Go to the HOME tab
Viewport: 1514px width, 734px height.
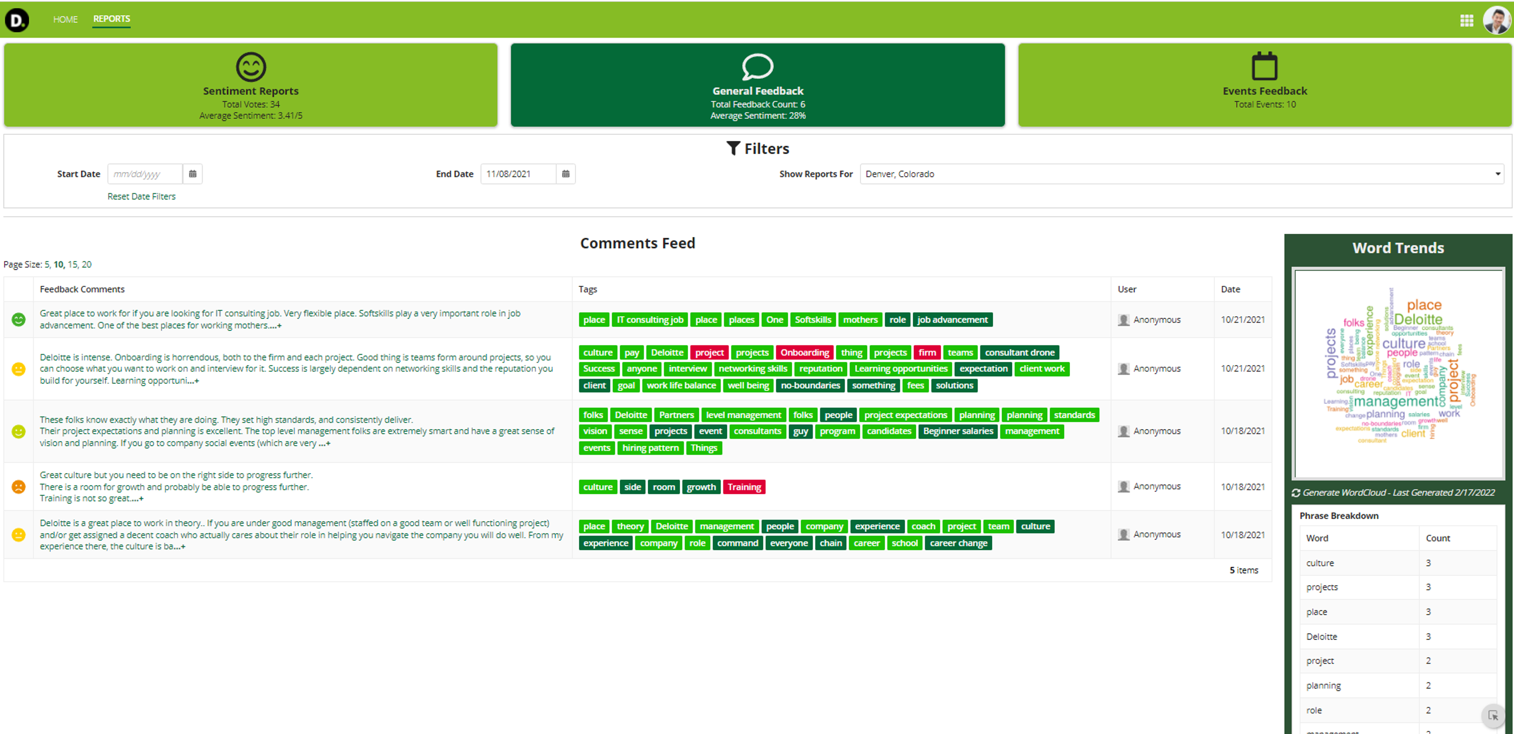pos(65,19)
